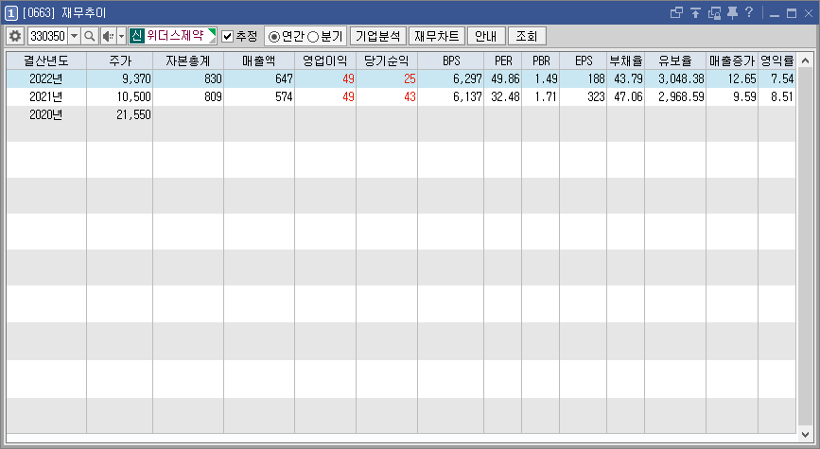Select the 2021년 row

401,96
